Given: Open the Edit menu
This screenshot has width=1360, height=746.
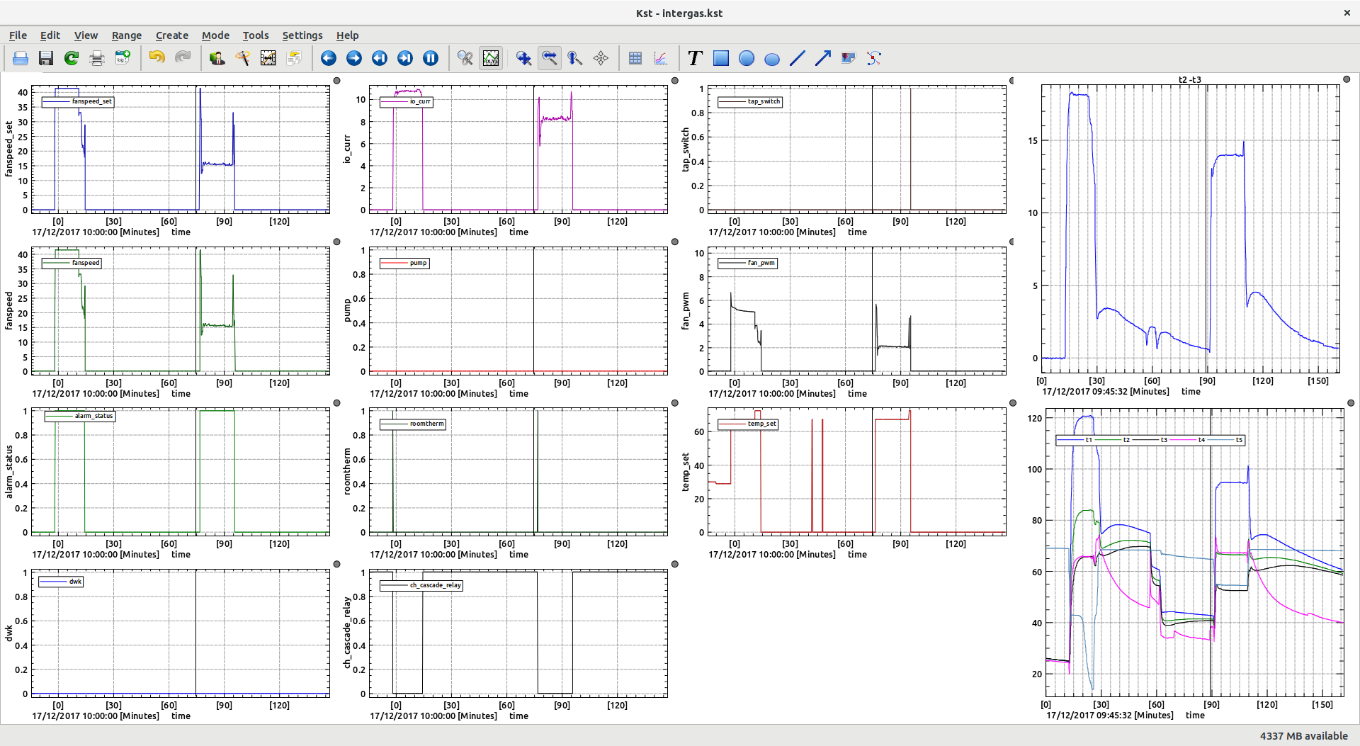Looking at the screenshot, I should (x=50, y=35).
